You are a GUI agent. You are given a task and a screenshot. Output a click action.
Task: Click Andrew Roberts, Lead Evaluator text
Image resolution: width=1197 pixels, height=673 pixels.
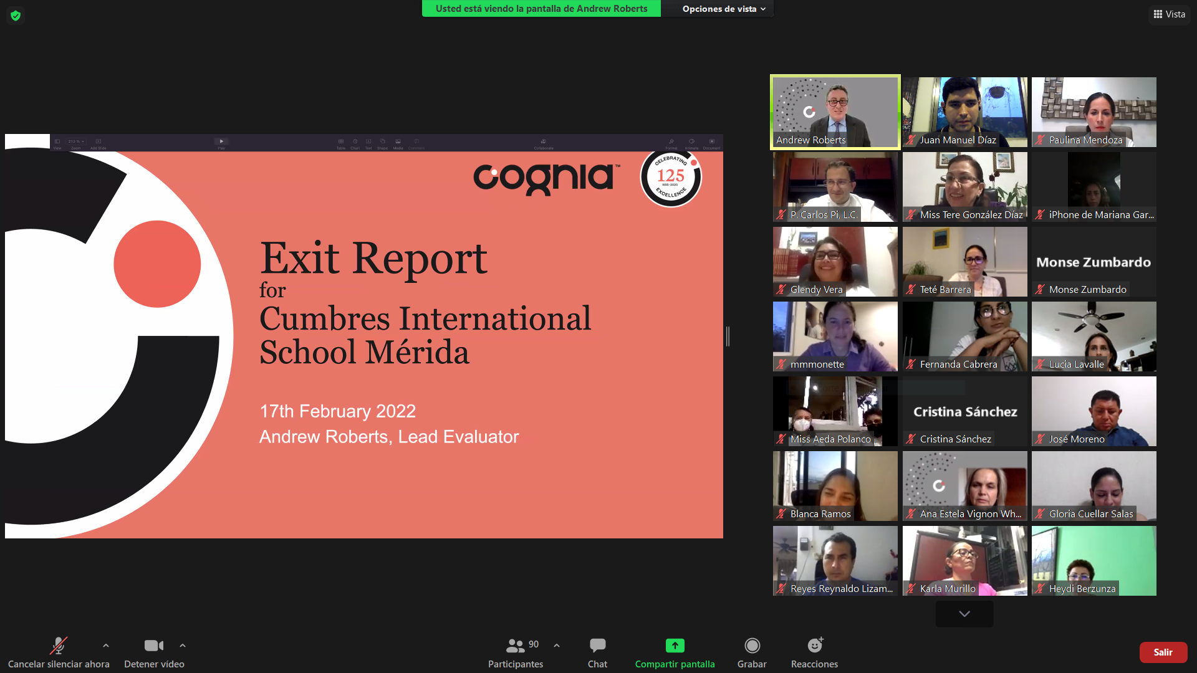pos(389,437)
